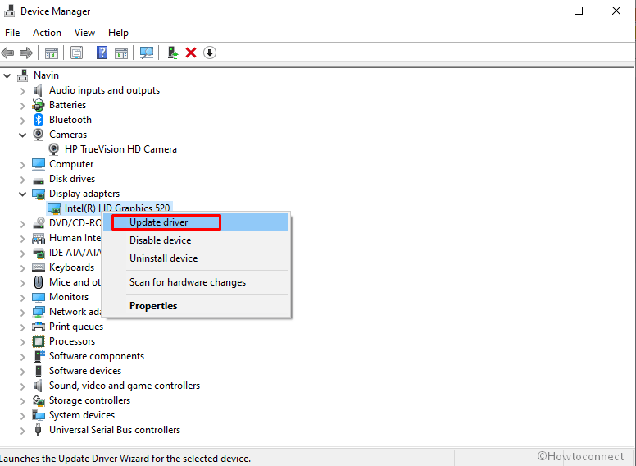This screenshot has width=636, height=466.
Task: Select the Computer tree row
Action: point(71,164)
